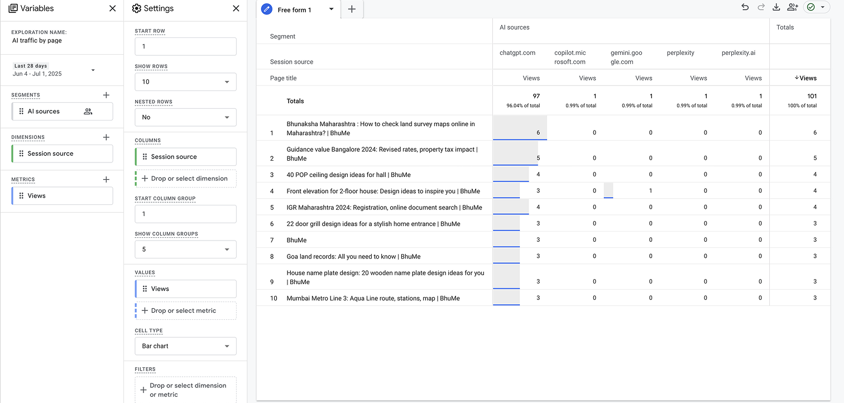Open sharing via the add-person icon
This screenshot has height=403, width=844.
(793, 7)
